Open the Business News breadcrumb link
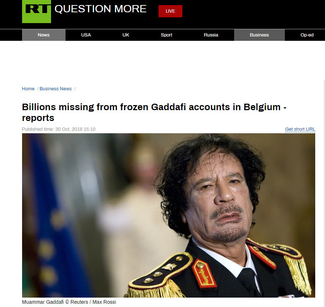The image size is (325, 307). tap(55, 89)
